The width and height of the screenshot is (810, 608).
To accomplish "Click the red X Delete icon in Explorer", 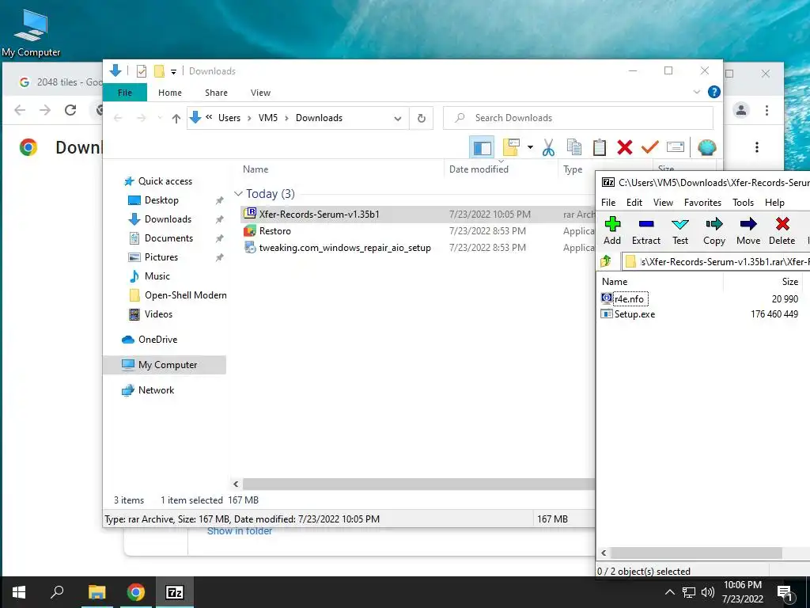I will 625,147.
